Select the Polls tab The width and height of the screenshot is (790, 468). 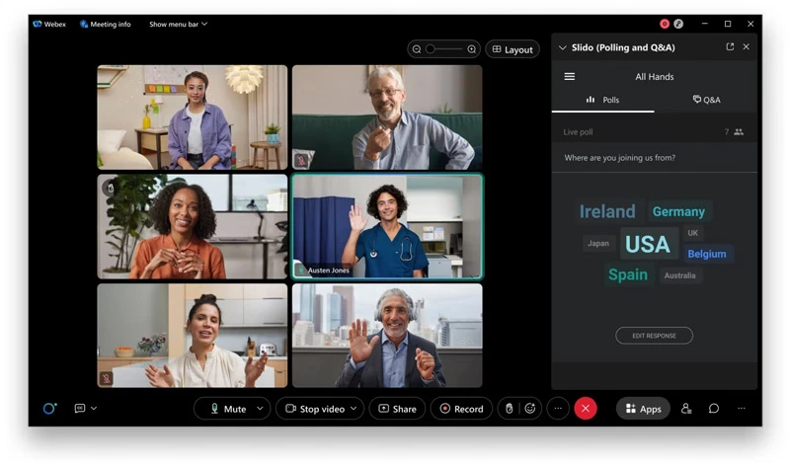coord(602,100)
